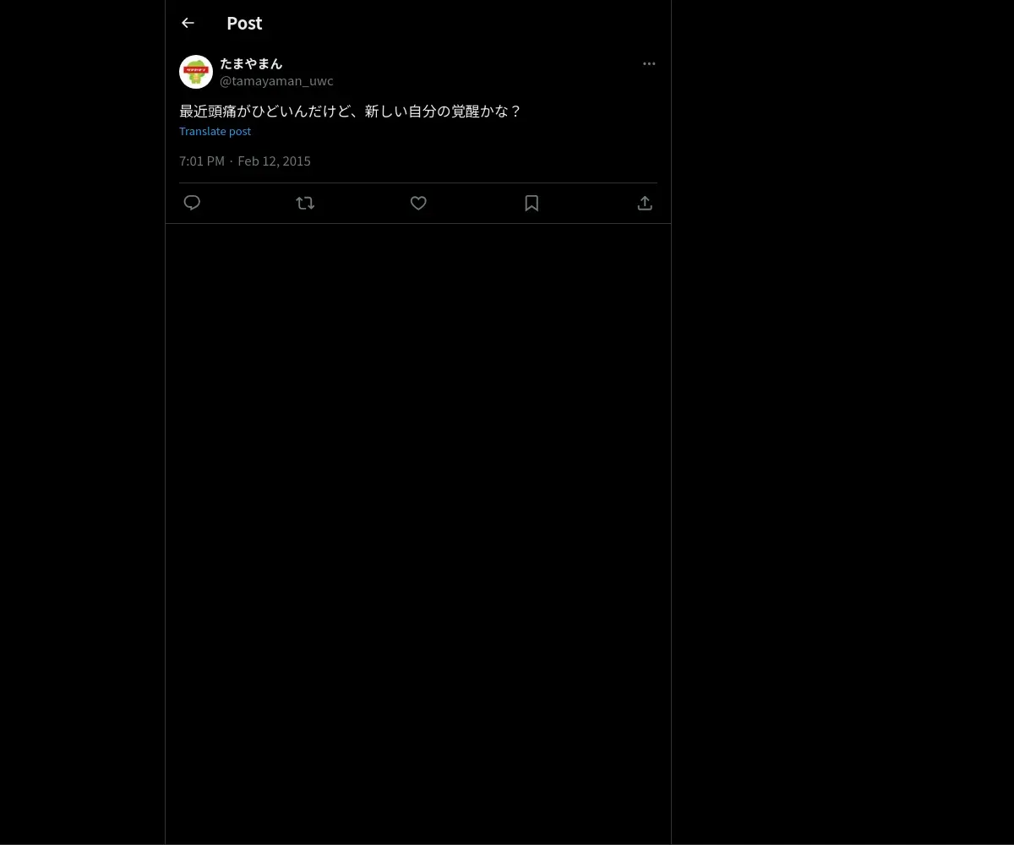Bookmark this post

532,203
